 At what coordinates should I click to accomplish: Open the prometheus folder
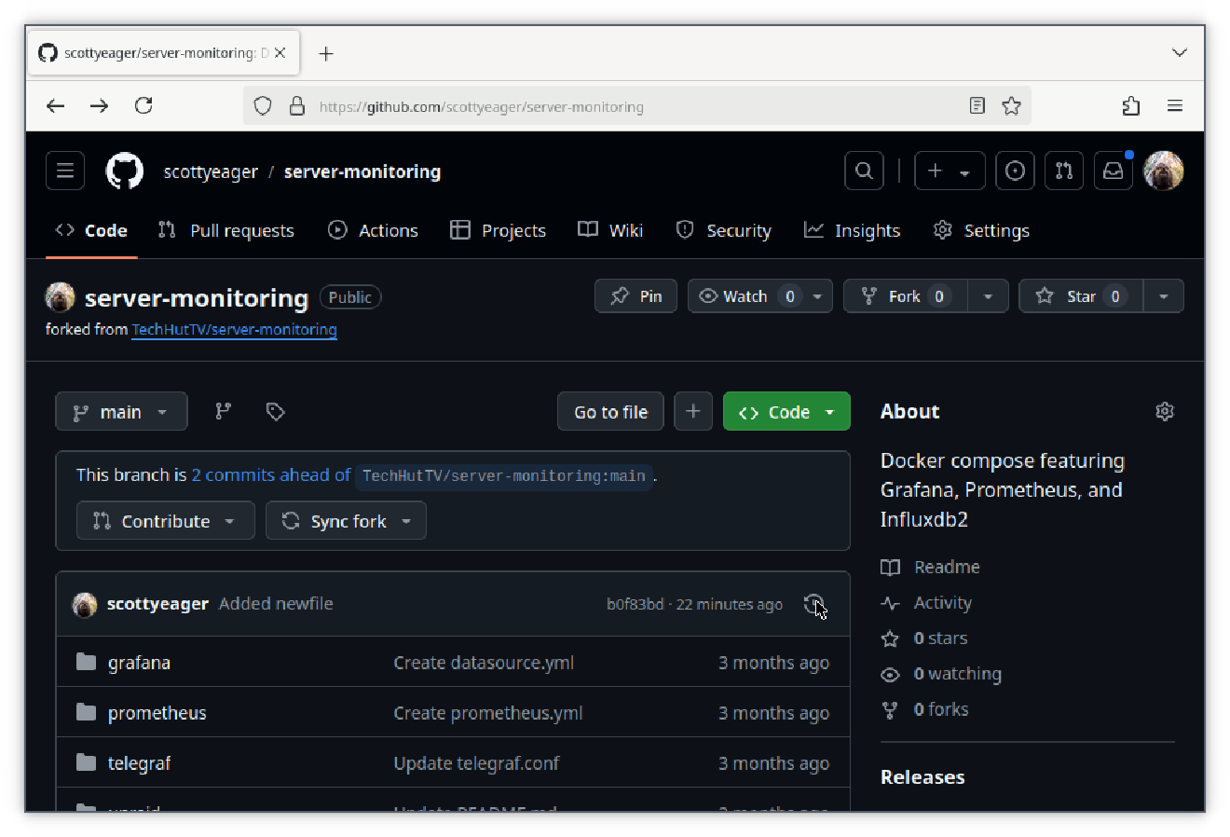[x=157, y=712]
